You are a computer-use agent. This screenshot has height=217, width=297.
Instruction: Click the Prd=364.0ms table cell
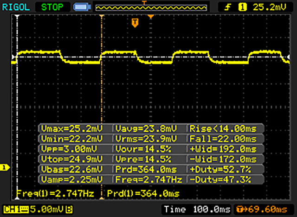point(146,169)
